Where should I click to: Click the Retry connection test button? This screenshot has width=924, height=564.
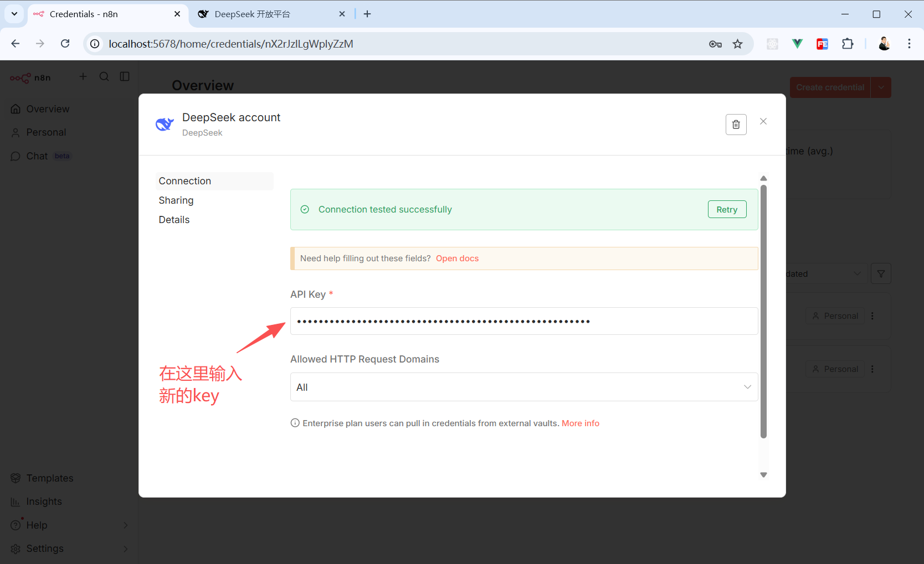pos(726,209)
